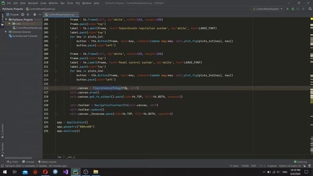This screenshot has width=313, height=176.
Task: Open Task View on taskbar
Action: coord(14,172)
